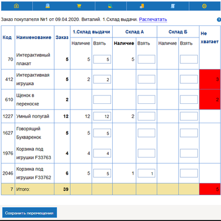Screen dimensions: 221x221
Task: Click the Заказ column header
Action: coord(62,38)
